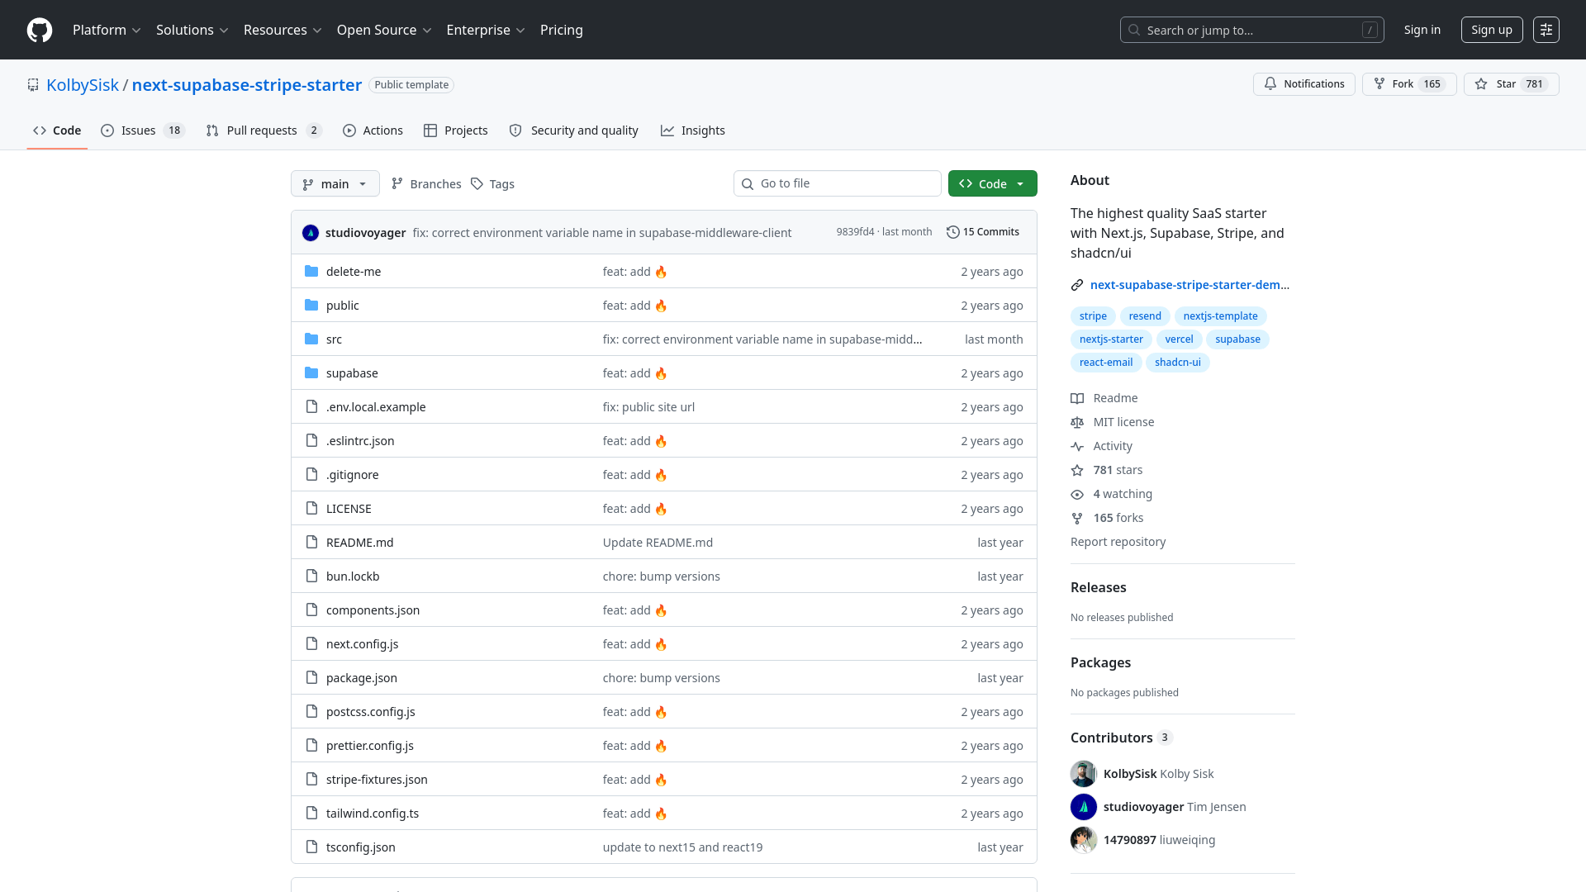
Task: Click the Sign up button
Action: coord(1492,30)
